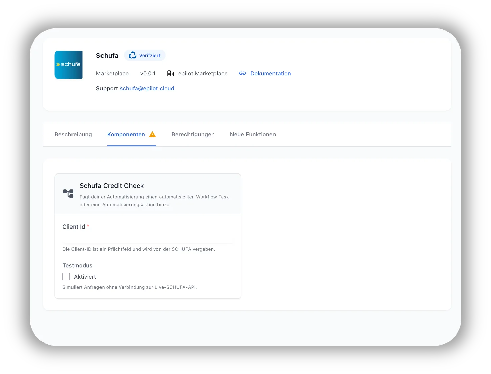Click the Schufa app logo

click(x=68, y=65)
